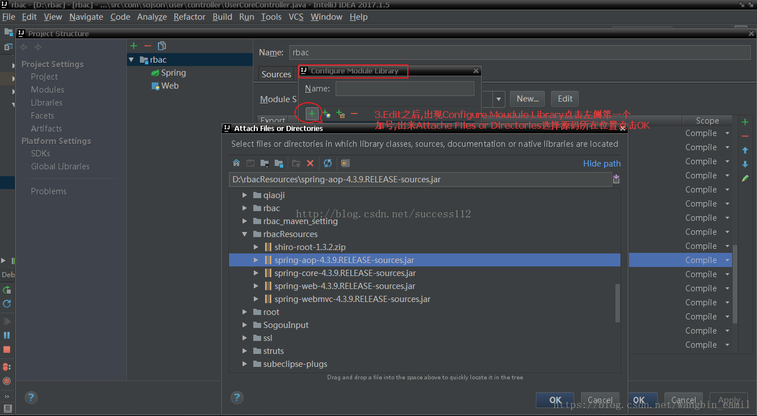This screenshot has height=416, width=757.
Task: Click Mute Breakpoints icon in Debug toolbar
Action: coord(7,381)
